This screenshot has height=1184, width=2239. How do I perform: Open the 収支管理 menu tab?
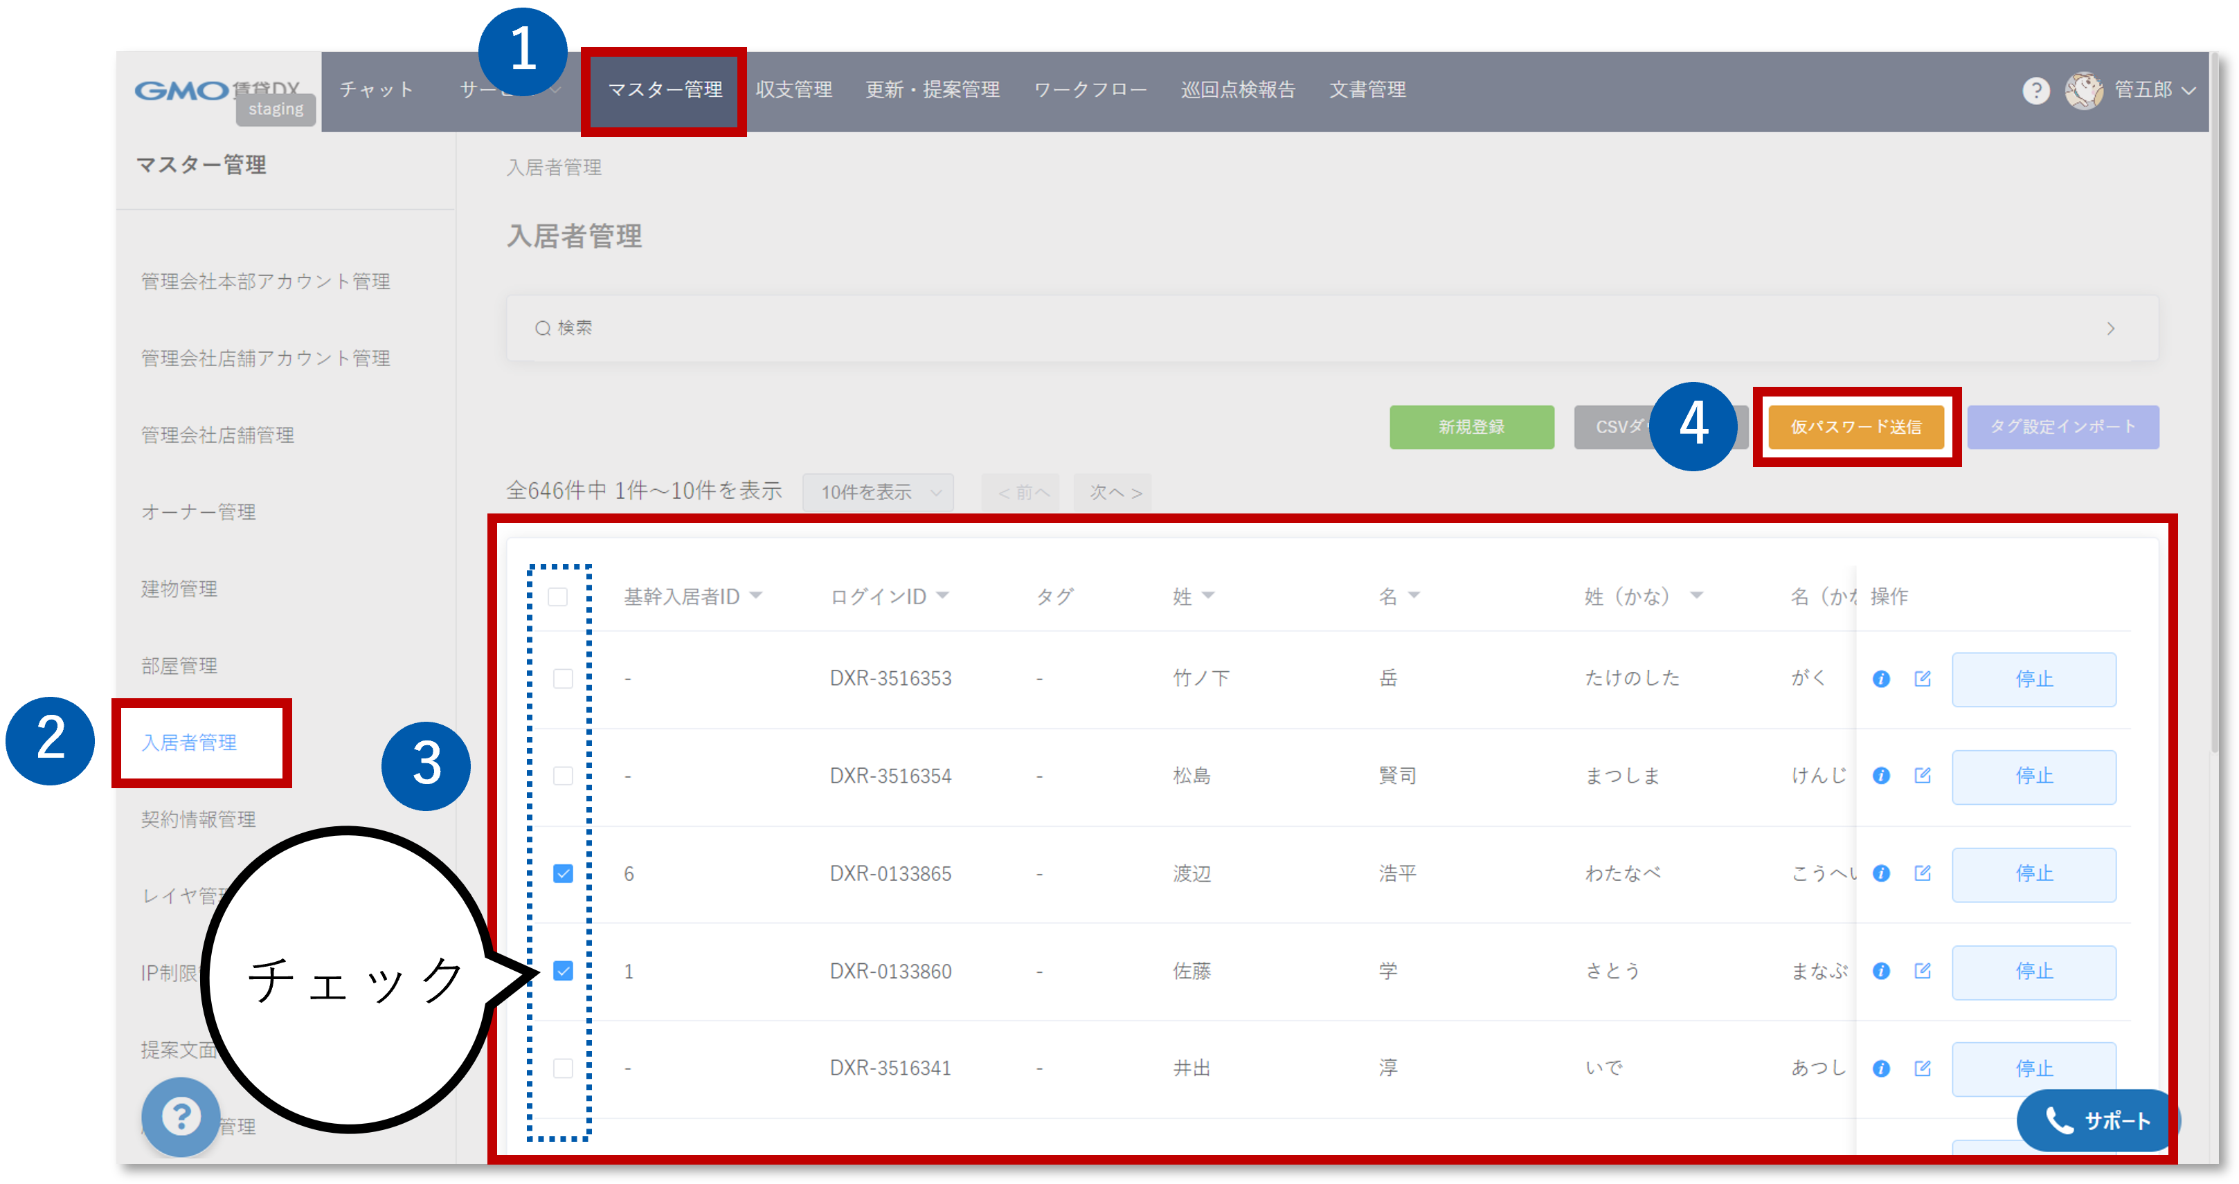click(793, 89)
